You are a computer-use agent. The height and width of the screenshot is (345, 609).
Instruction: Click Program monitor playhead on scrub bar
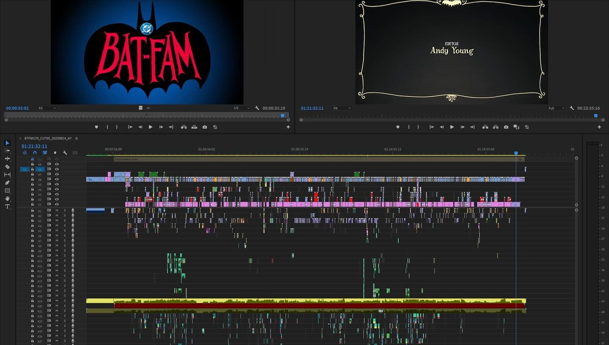pos(596,115)
